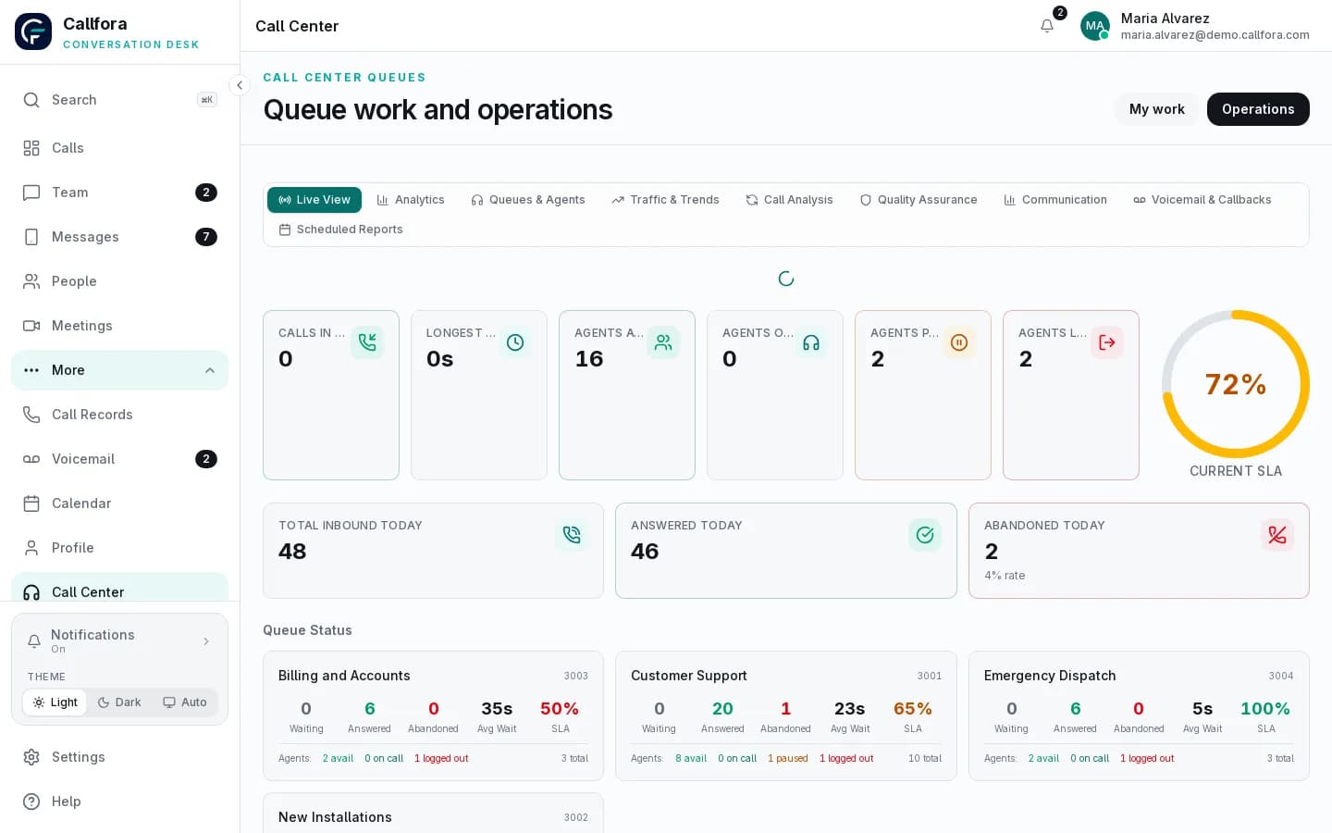
Task: Select the Light theme option
Action: pyautogui.click(x=55, y=702)
